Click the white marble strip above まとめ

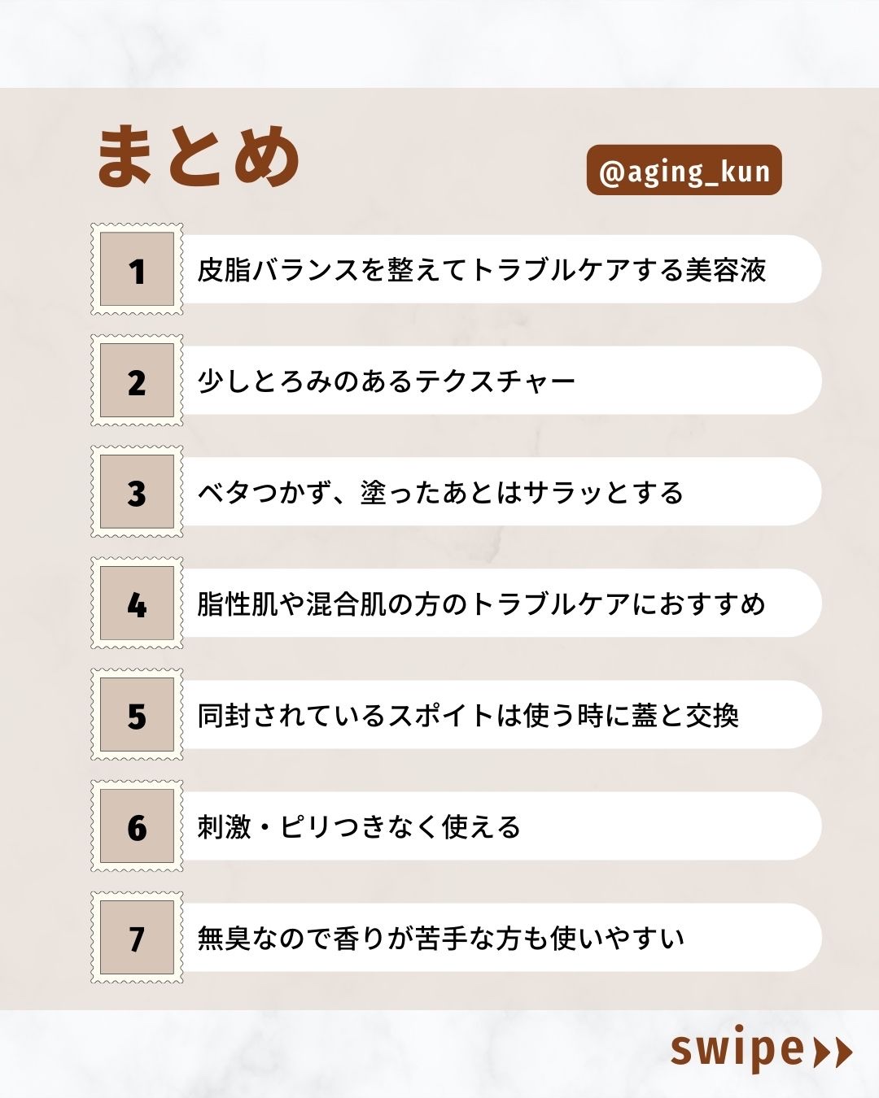point(439,42)
